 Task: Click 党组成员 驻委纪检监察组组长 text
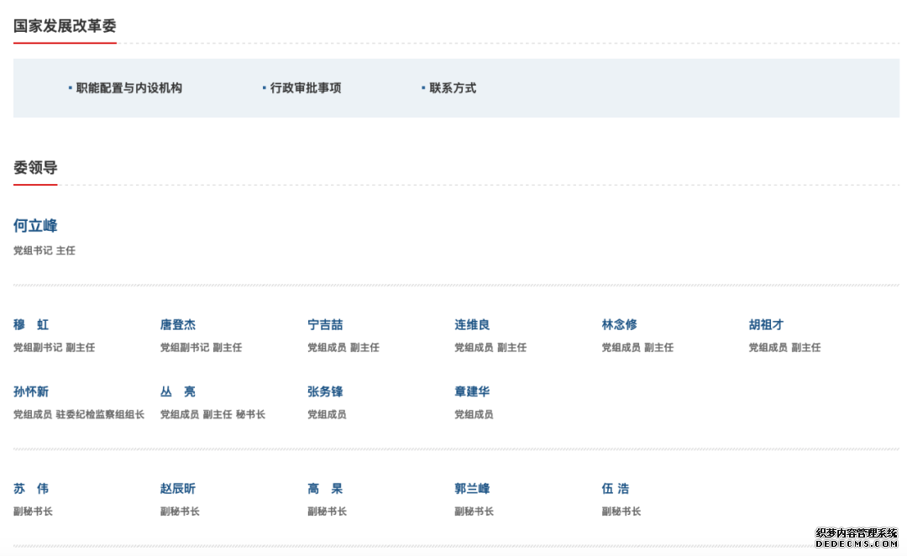[x=79, y=415]
